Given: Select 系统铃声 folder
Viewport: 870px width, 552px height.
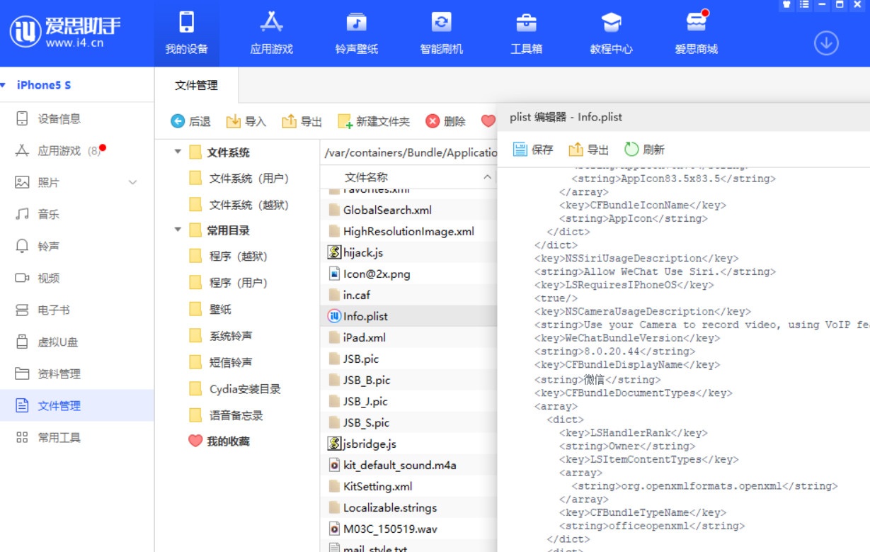Looking at the screenshot, I should click(x=221, y=335).
